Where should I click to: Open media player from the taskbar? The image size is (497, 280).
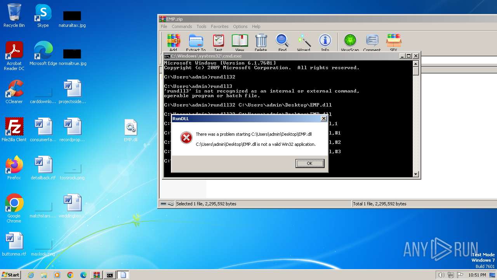(x=57, y=275)
